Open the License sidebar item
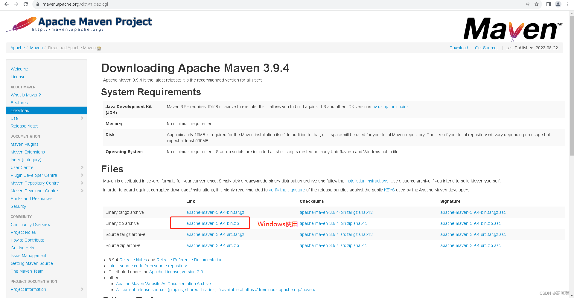The image size is (574, 298). [18, 77]
